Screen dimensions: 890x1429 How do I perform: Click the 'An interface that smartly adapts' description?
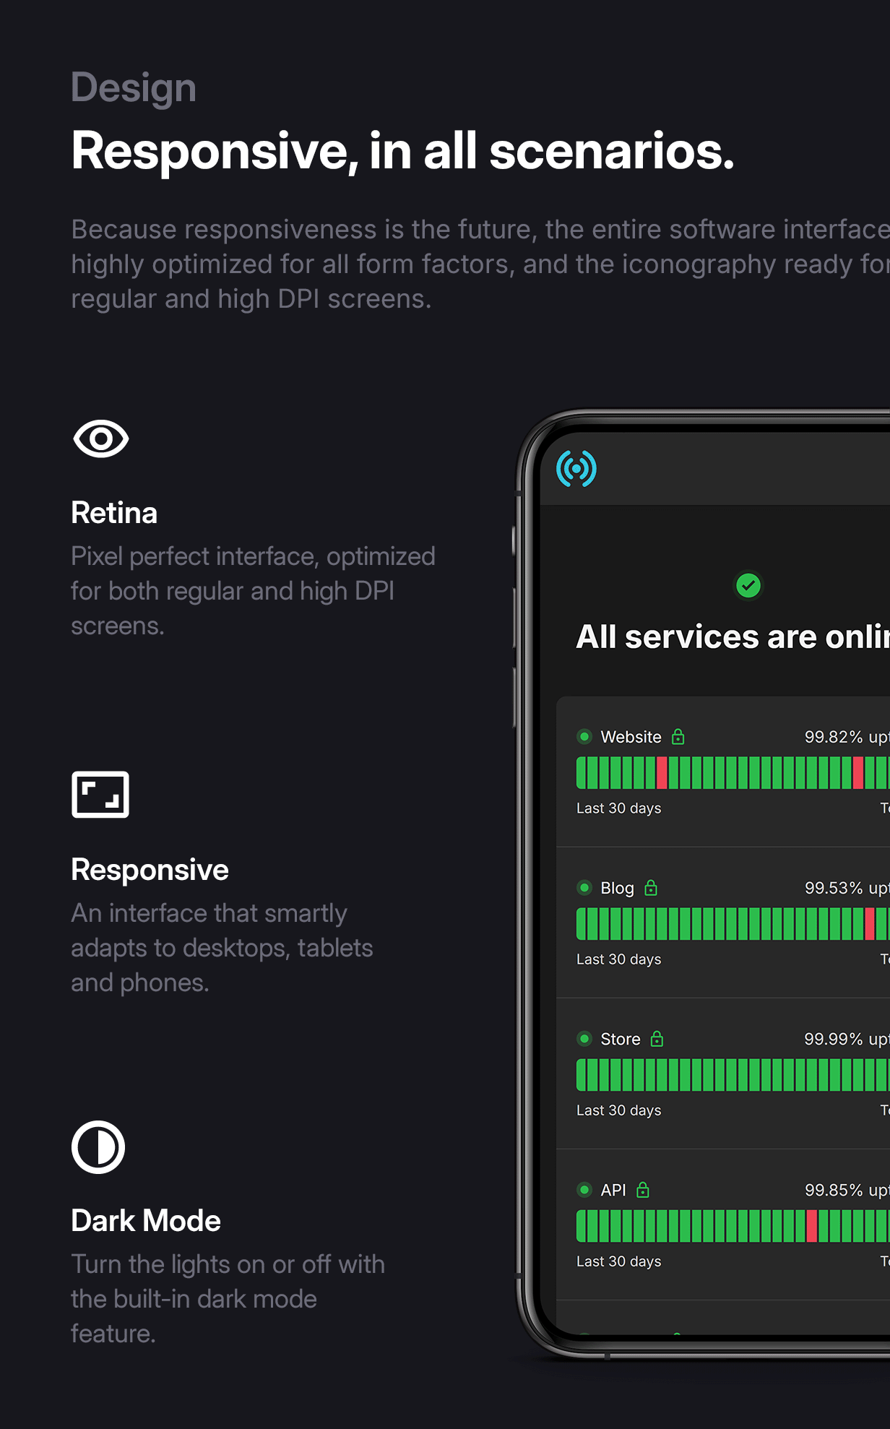pyautogui.click(x=222, y=948)
